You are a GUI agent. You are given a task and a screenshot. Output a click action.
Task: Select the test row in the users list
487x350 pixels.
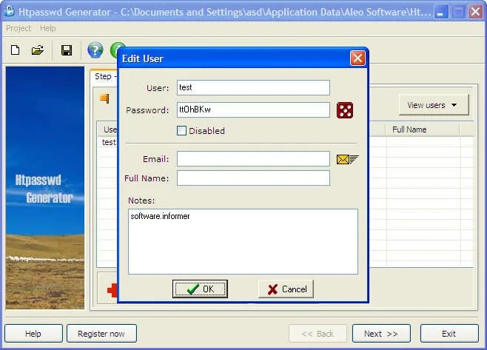109,142
